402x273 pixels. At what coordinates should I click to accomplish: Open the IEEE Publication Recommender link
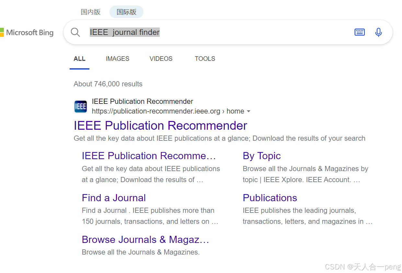tap(160, 126)
